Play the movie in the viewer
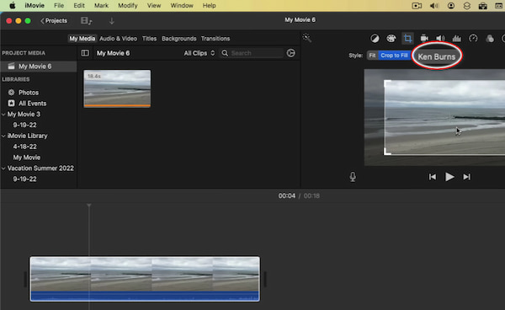Viewport: 505px width, 310px height. click(449, 177)
